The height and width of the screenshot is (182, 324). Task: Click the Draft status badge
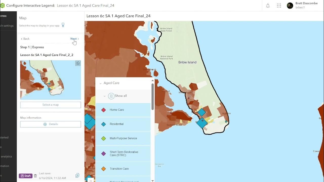tap(26, 176)
